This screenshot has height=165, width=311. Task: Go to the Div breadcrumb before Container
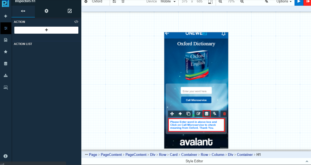[x=230, y=155]
